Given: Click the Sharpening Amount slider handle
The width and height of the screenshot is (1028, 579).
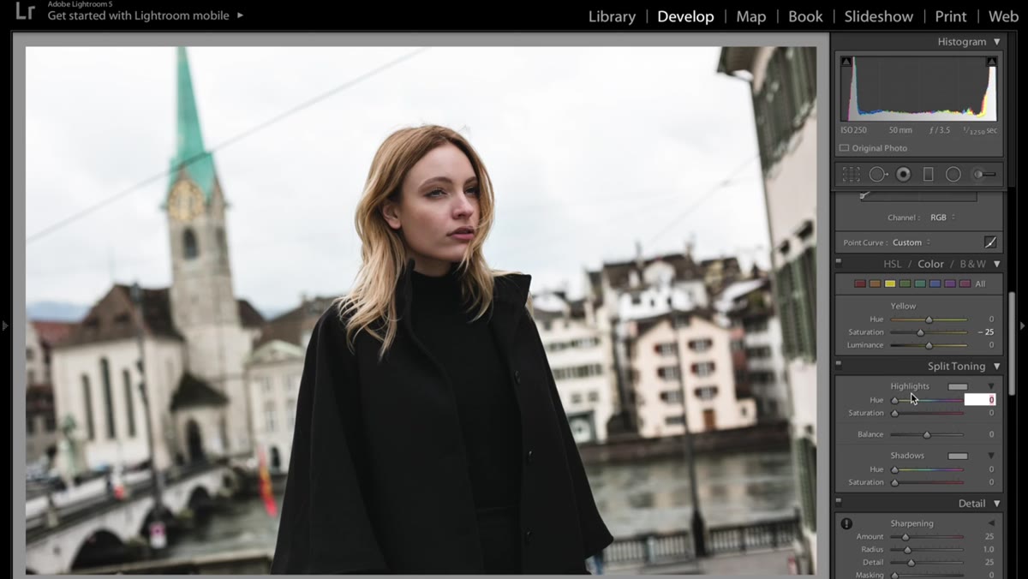Looking at the screenshot, I should 905,537.
